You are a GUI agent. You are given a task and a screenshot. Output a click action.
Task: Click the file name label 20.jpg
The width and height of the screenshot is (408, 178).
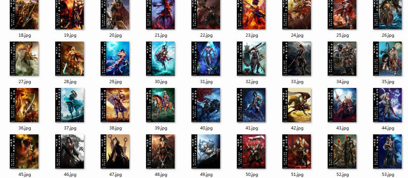(116, 35)
